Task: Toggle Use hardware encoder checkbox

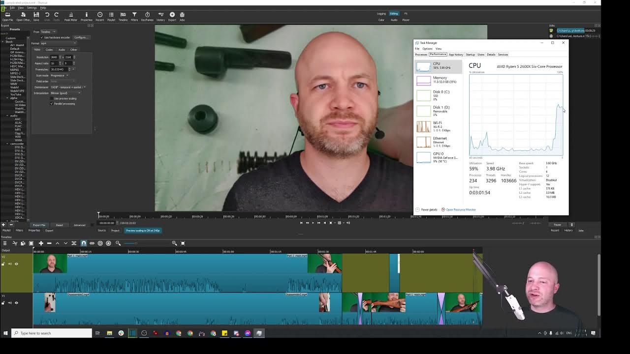Action: (42, 37)
